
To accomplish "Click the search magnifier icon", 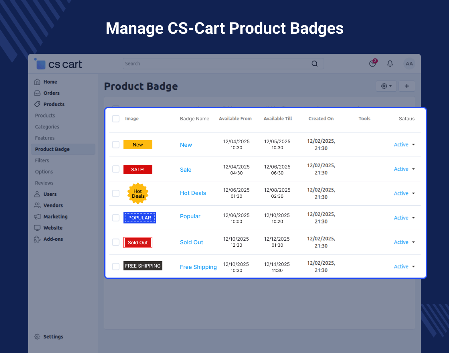I will pos(315,64).
